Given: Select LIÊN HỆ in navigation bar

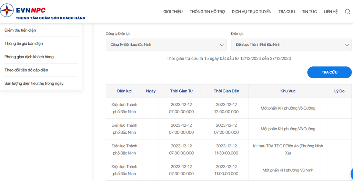Looking at the screenshot, I should tap(331, 12).
